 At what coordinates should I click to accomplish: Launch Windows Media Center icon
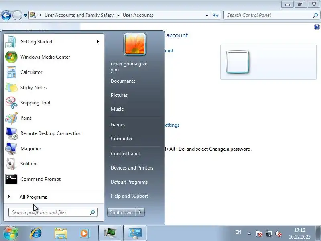pyautogui.click(x=11, y=57)
